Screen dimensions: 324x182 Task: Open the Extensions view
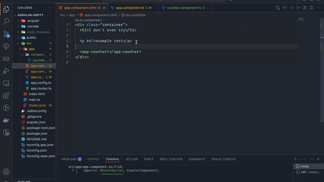click(6, 96)
